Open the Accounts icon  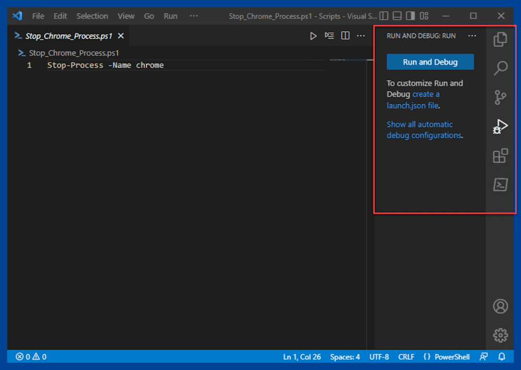pos(500,306)
